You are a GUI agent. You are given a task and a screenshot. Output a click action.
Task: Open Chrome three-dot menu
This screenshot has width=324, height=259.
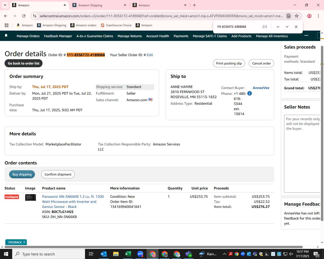point(318,16)
